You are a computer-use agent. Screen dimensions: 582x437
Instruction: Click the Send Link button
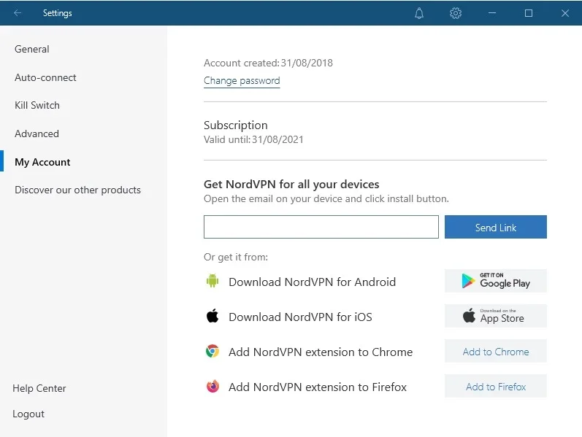[x=496, y=227]
